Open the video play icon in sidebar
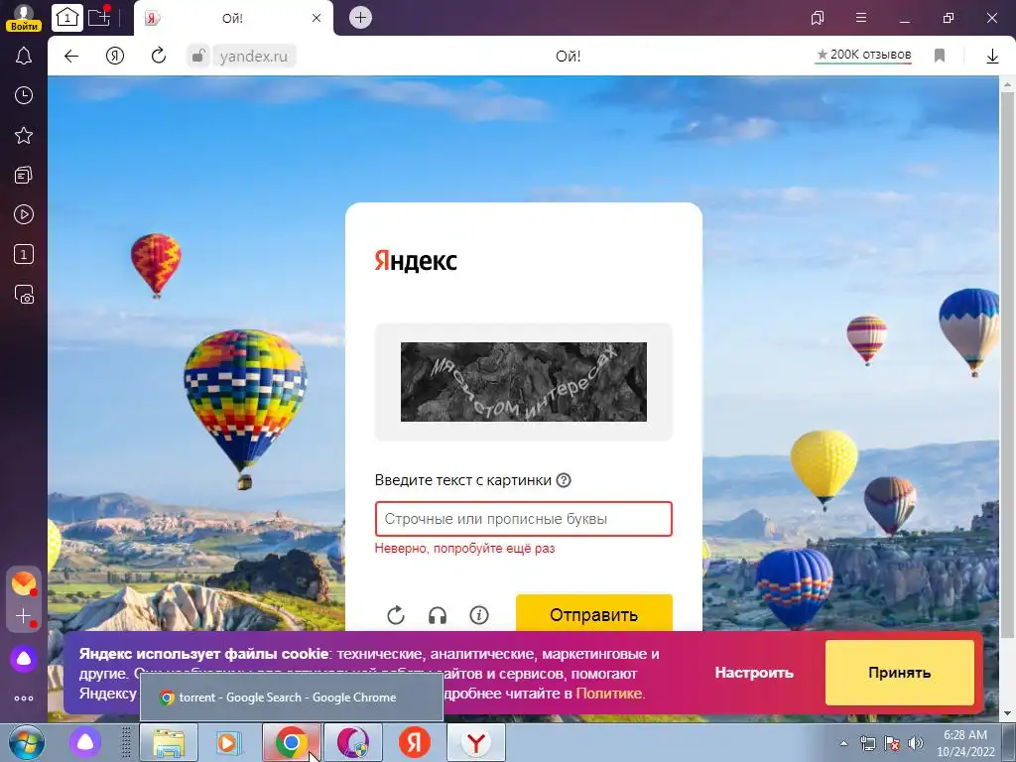This screenshot has width=1016, height=762. tap(24, 214)
